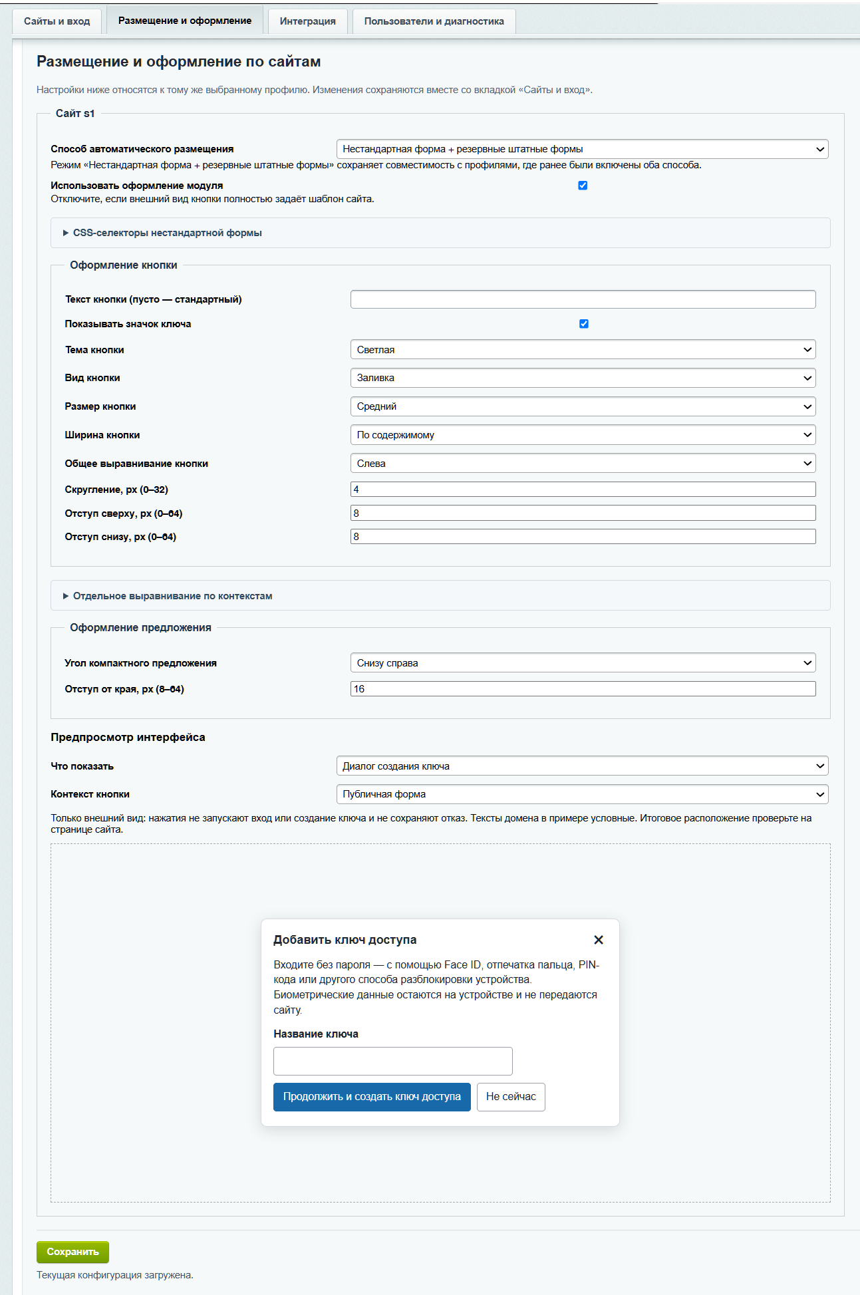This screenshot has height=1295, width=860.
Task: Click the "Оформление предложения" group legend
Action: pyautogui.click(x=140, y=628)
